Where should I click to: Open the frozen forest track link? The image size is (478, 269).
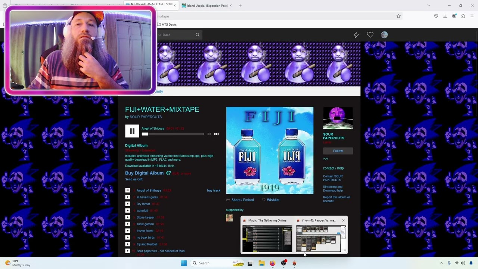point(145,231)
